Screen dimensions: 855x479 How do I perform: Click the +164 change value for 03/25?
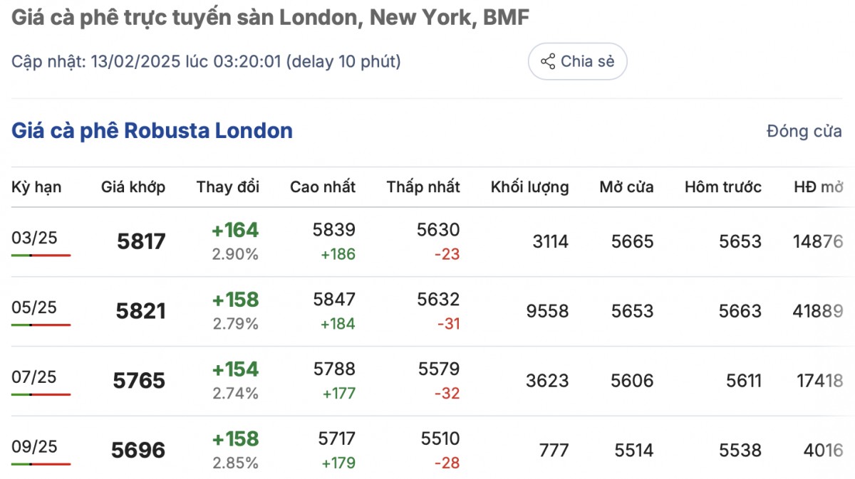click(235, 231)
